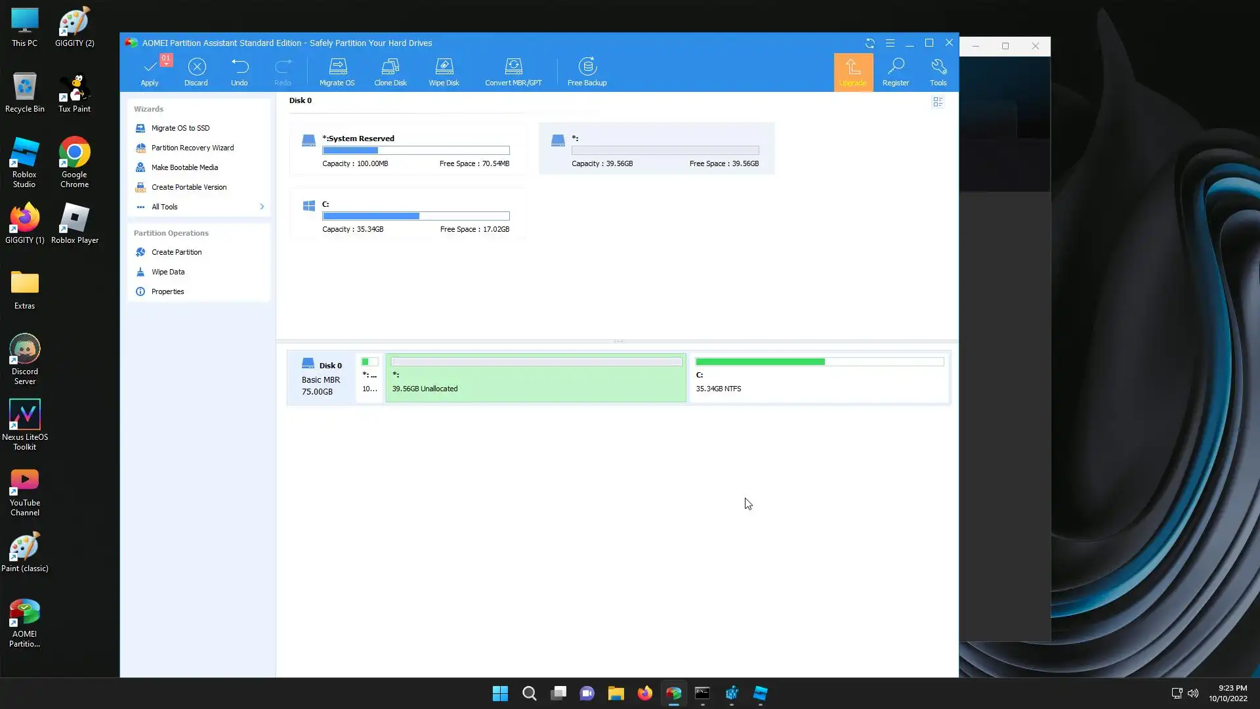The height and width of the screenshot is (709, 1260).
Task: Click the Tools wrench icon
Action: pos(938,68)
